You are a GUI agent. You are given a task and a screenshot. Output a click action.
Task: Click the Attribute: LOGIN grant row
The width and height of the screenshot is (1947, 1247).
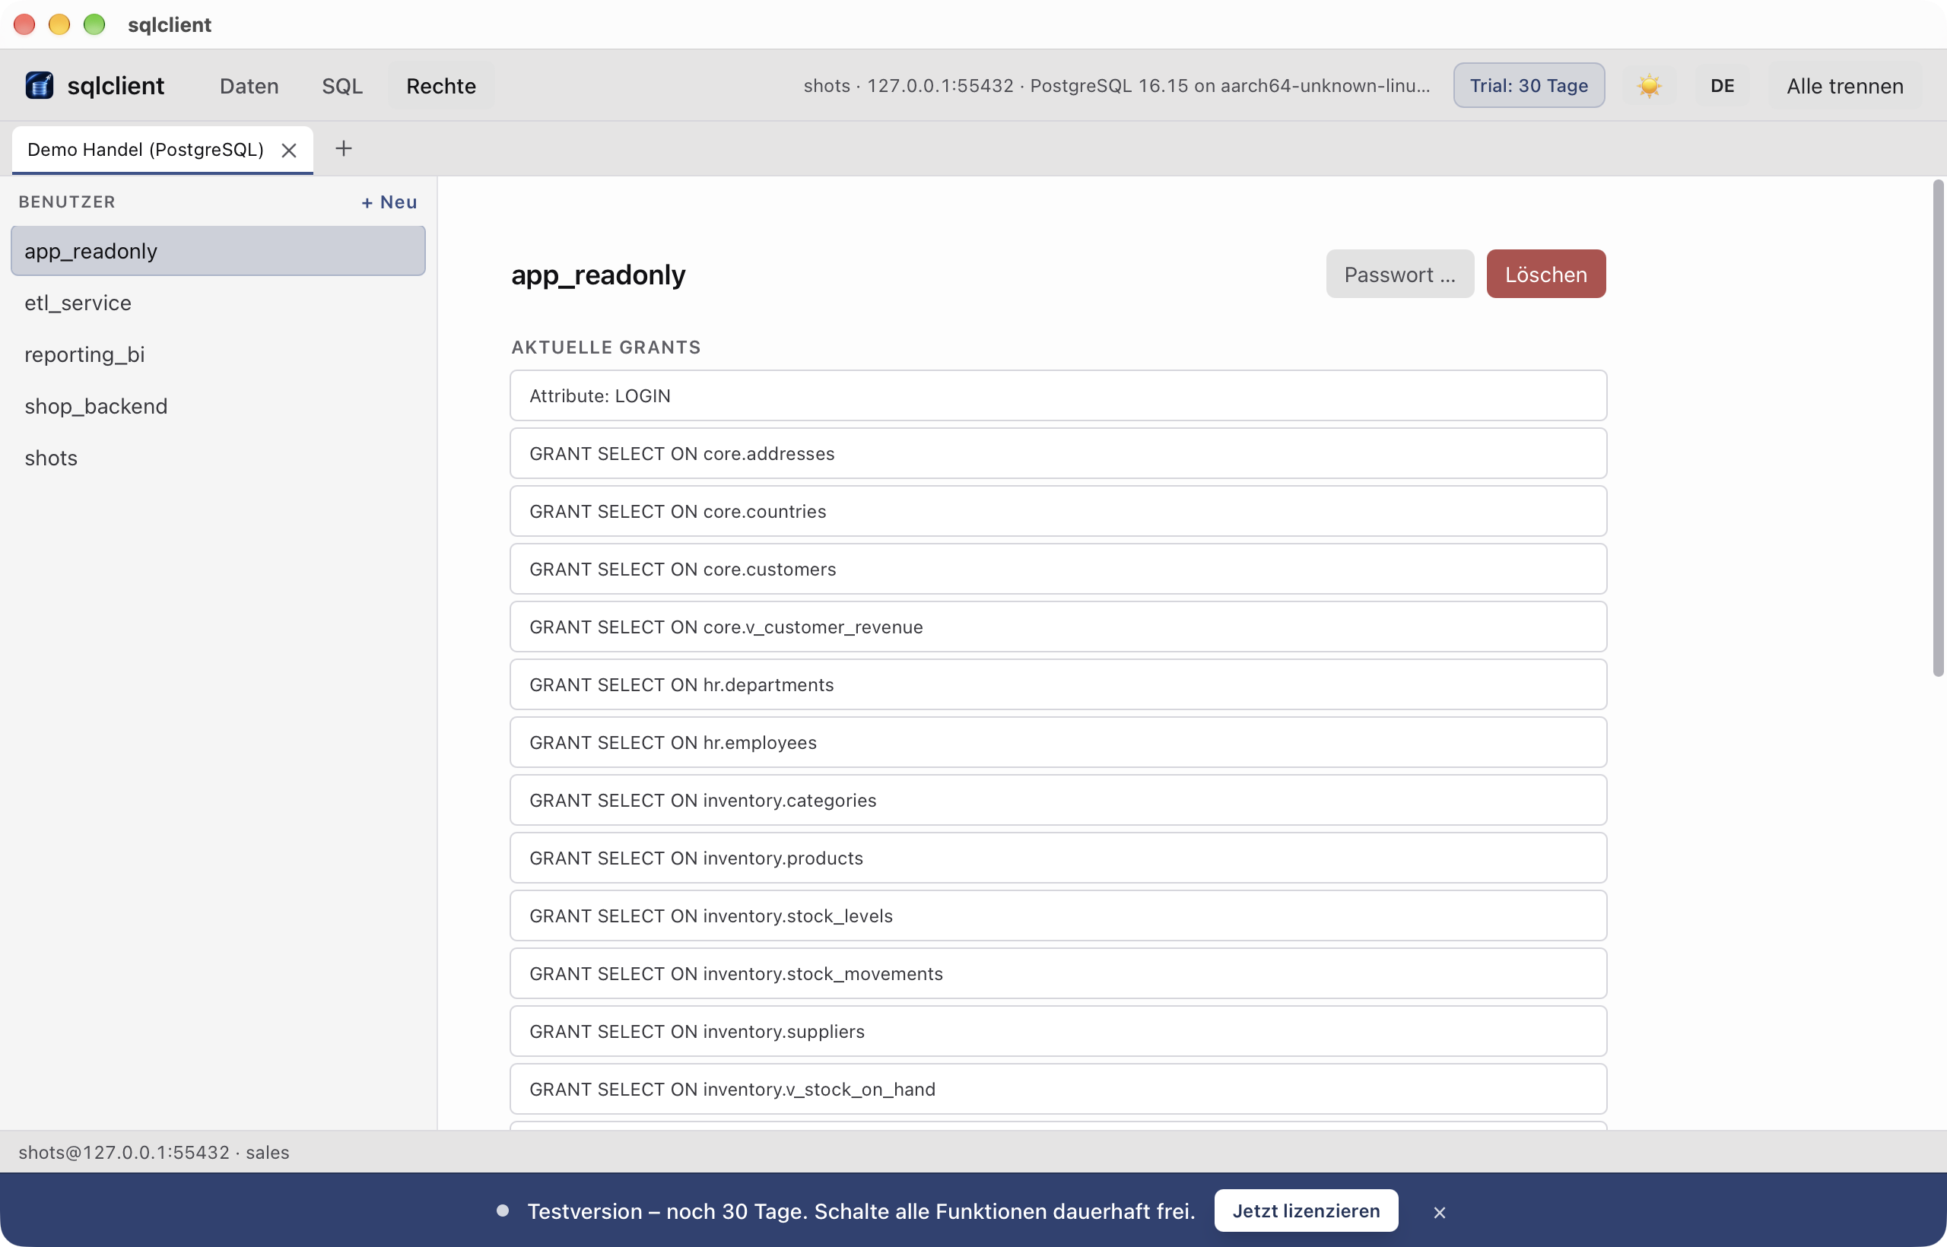[1058, 396]
